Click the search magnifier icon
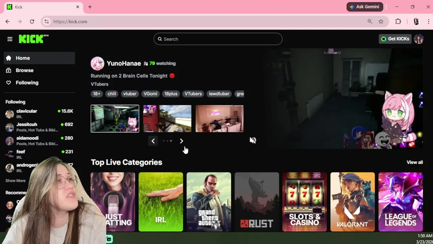433x244 pixels. pyautogui.click(x=160, y=39)
